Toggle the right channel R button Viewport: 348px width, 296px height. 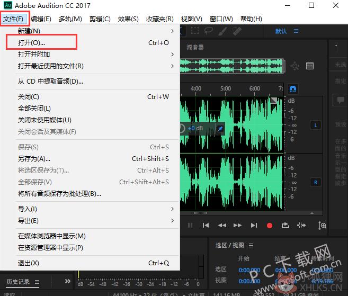click(x=316, y=182)
